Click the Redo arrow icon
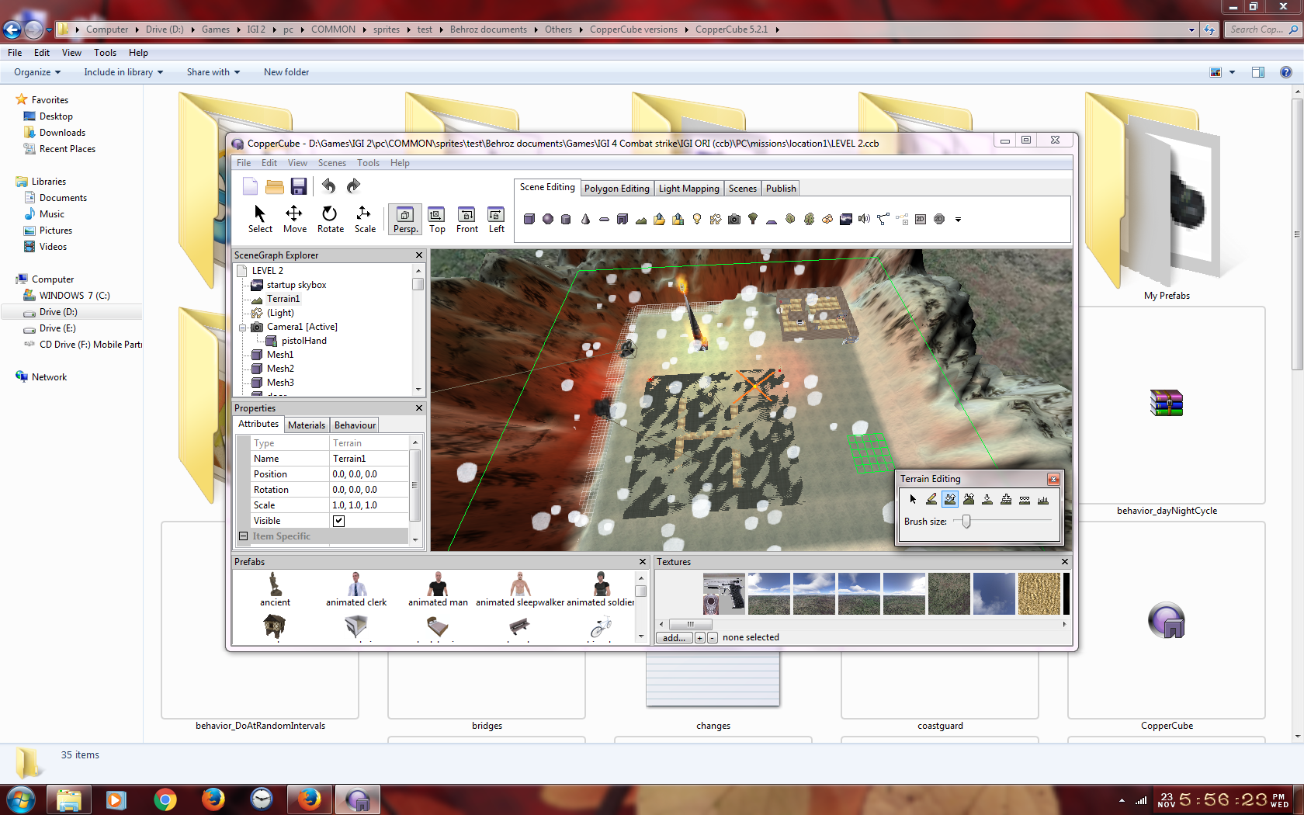1304x815 pixels. pyautogui.click(x=353, y=186)
